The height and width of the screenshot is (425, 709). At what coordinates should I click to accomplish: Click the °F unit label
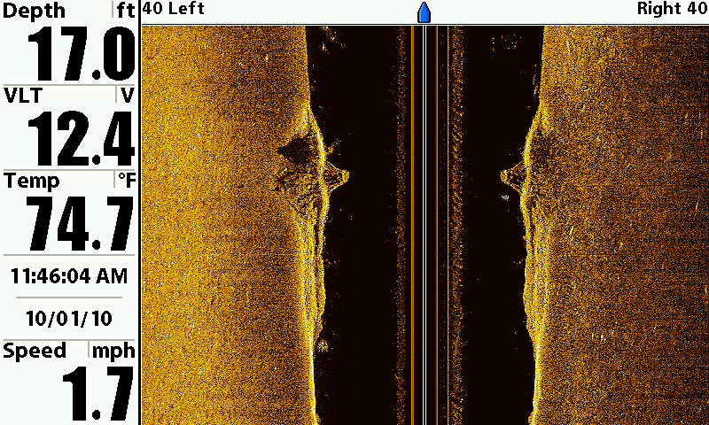point(127,181)
